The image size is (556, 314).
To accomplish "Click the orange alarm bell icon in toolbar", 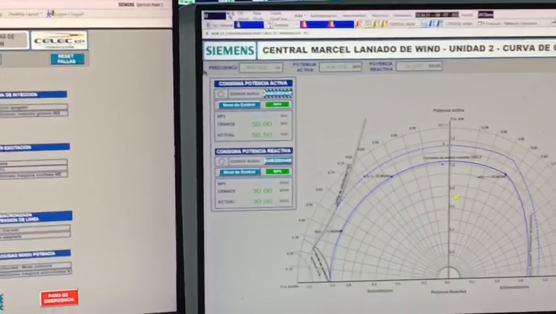I will [x=359, y=24].
